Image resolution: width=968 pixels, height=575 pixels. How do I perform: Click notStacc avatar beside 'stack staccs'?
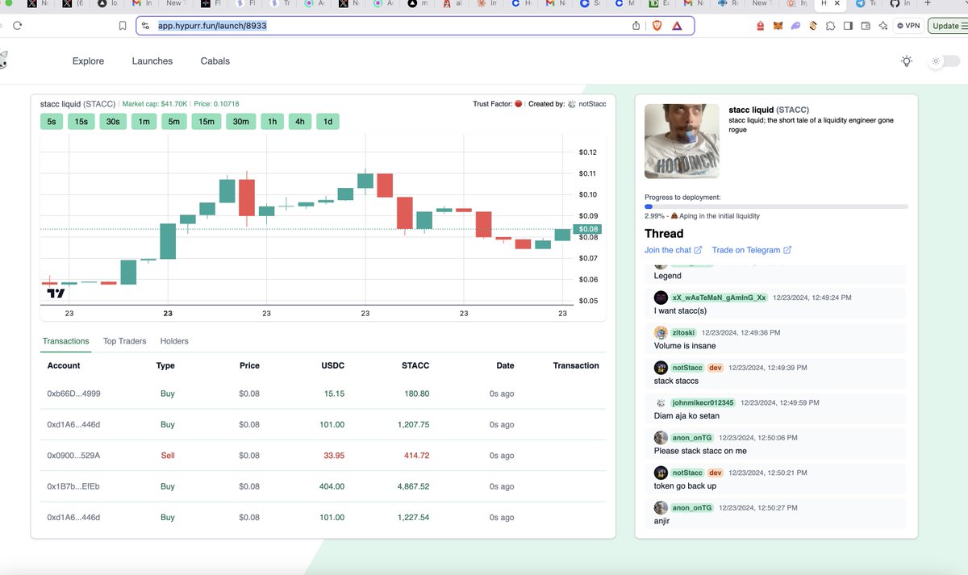(661, 368)
